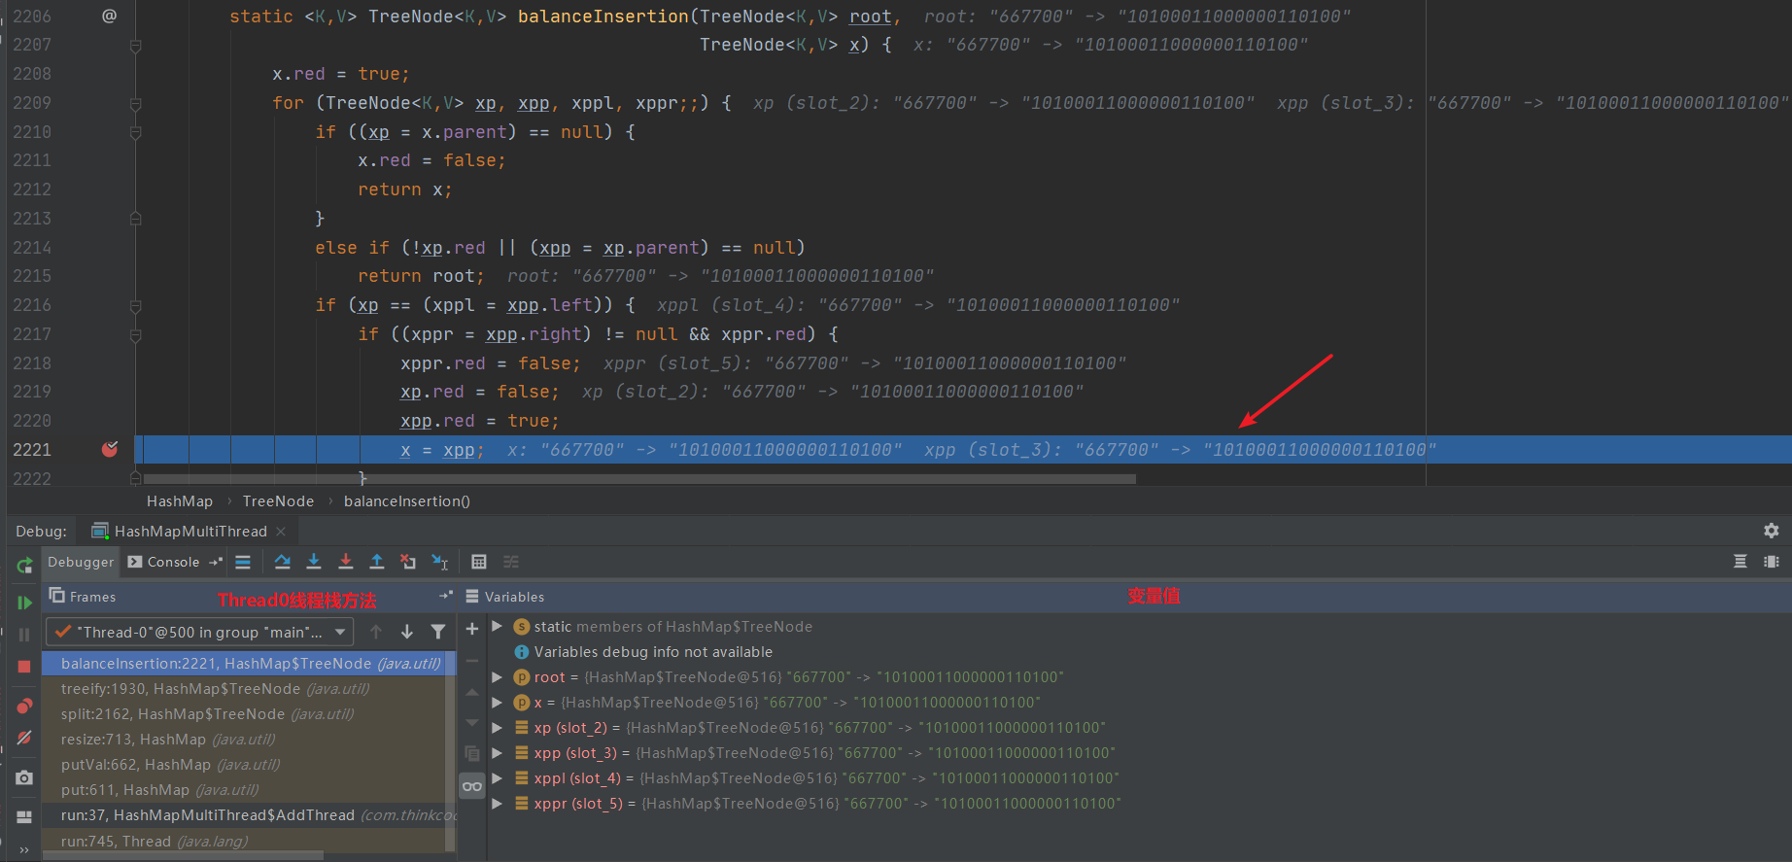
Task: Add new watch plus icon
Action: [472, 629]
